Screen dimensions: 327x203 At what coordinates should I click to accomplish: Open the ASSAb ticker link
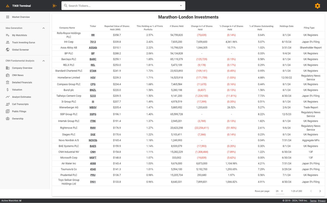point(93,47)
